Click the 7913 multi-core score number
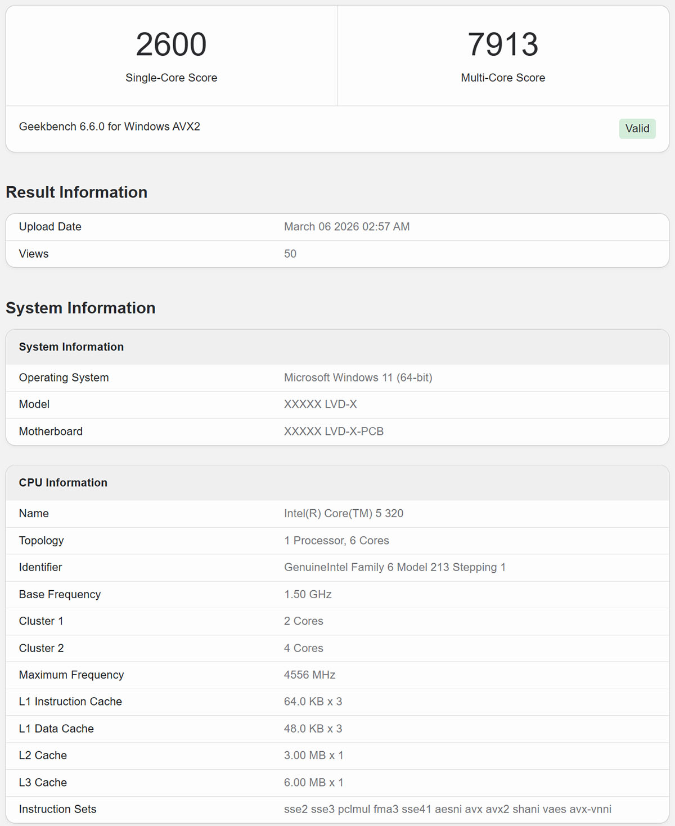The width and height of the screenshot is (675, 826). tap(503, 44)
